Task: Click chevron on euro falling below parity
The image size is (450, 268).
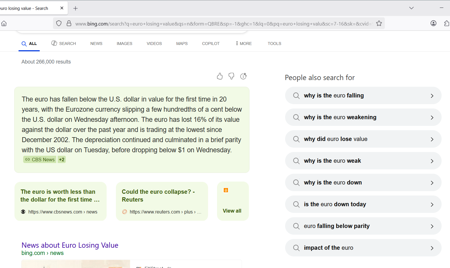Action: point(432,226)
